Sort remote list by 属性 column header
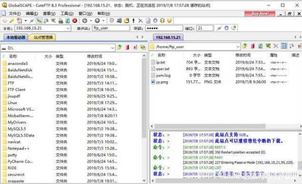This screenshot has width=302, height=184. pos(273,55)
